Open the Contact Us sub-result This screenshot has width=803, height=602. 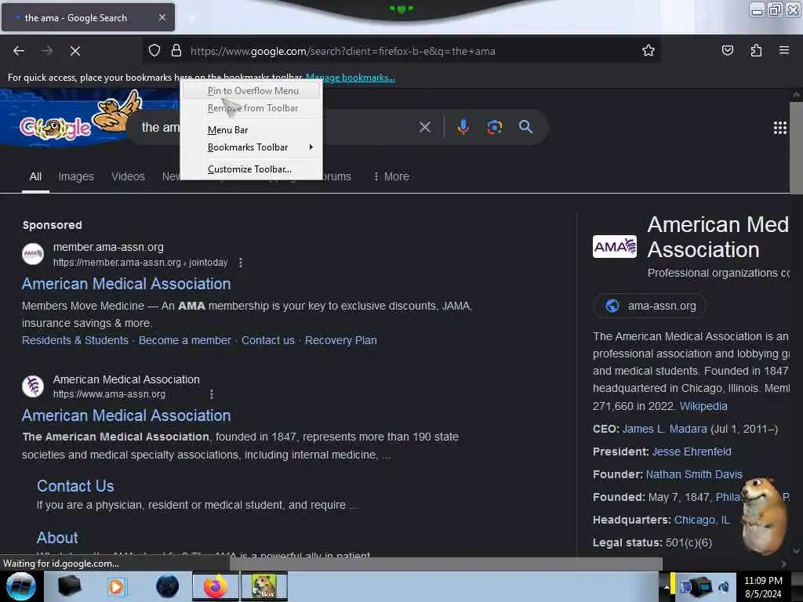(75, 486)
